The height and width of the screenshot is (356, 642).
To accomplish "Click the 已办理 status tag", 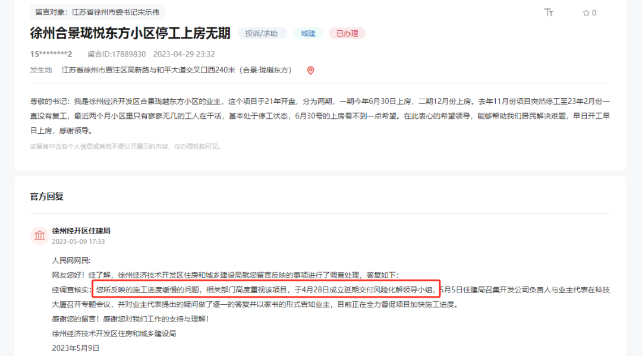I will [347, 33].
